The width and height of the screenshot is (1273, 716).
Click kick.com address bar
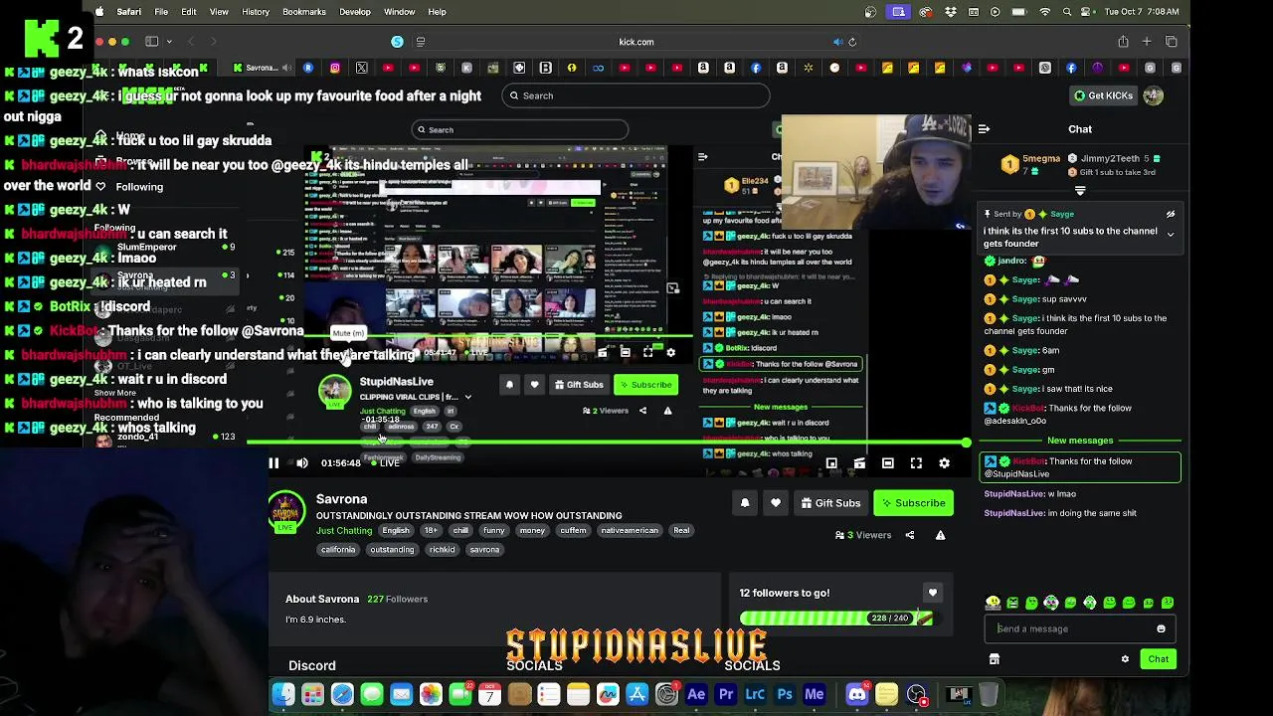coord(636,42)
